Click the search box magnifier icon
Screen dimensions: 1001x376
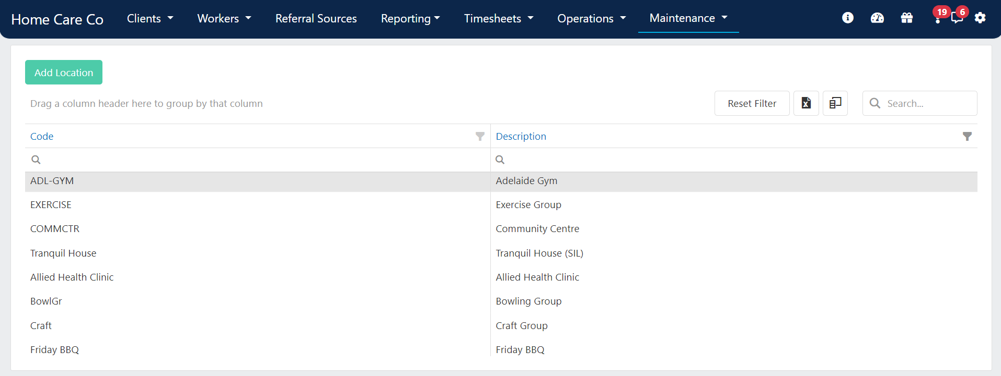pyautogui.click(x=875, y=103)
